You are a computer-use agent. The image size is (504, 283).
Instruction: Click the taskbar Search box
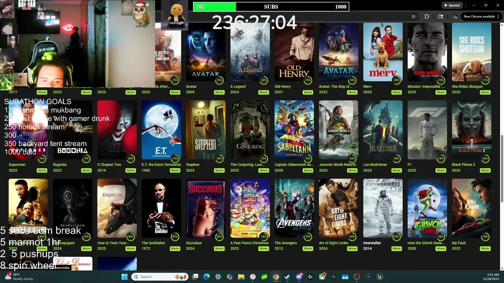159,277
